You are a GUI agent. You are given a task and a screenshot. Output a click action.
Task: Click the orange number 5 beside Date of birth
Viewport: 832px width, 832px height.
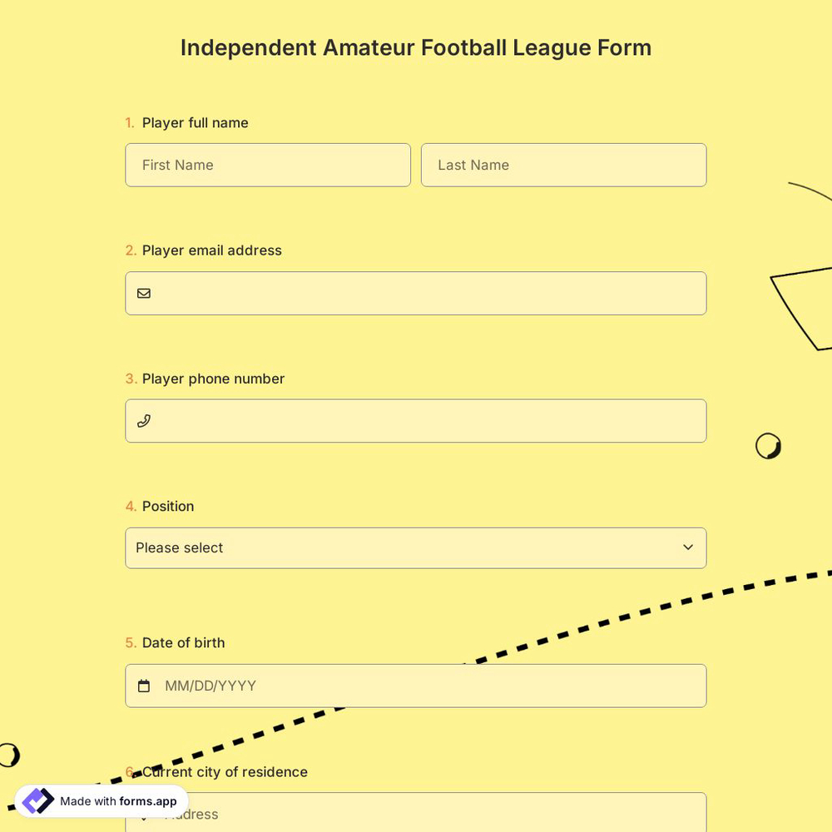130,642
